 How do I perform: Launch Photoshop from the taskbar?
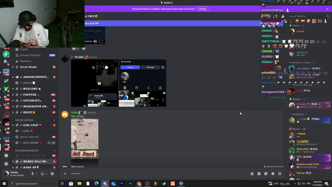[x=130, y=184]
